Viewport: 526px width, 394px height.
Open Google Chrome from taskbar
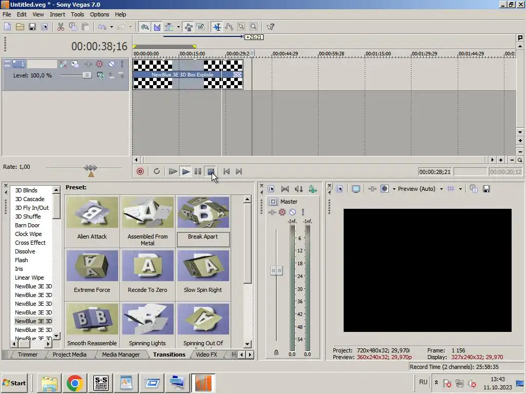pos(74,383)
